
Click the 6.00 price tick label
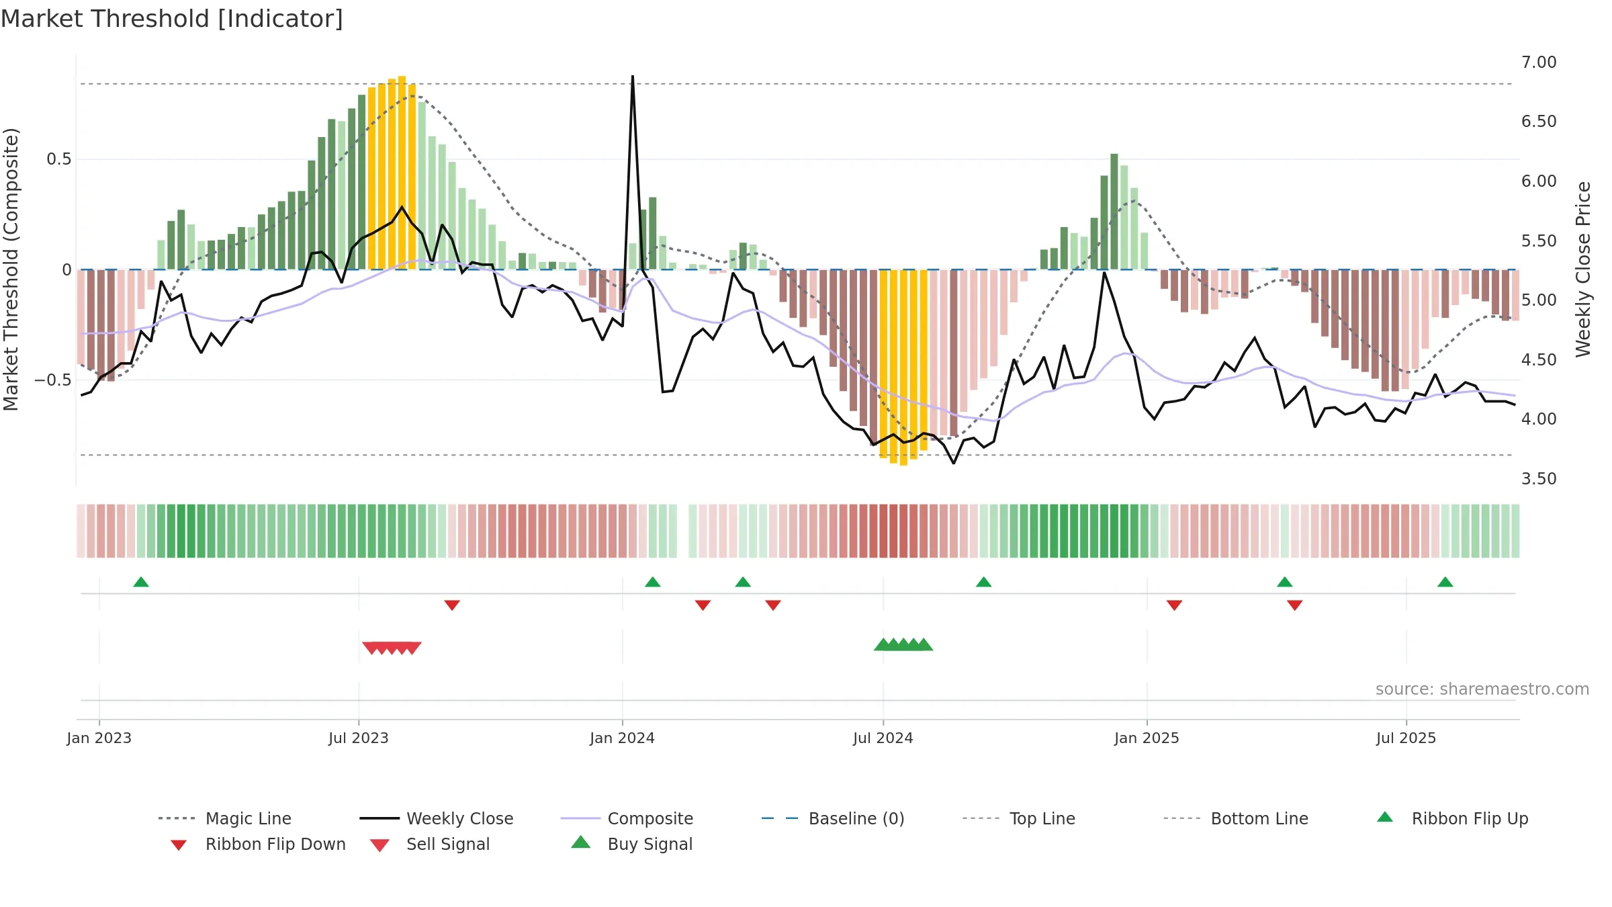(x=1539, y=181)
